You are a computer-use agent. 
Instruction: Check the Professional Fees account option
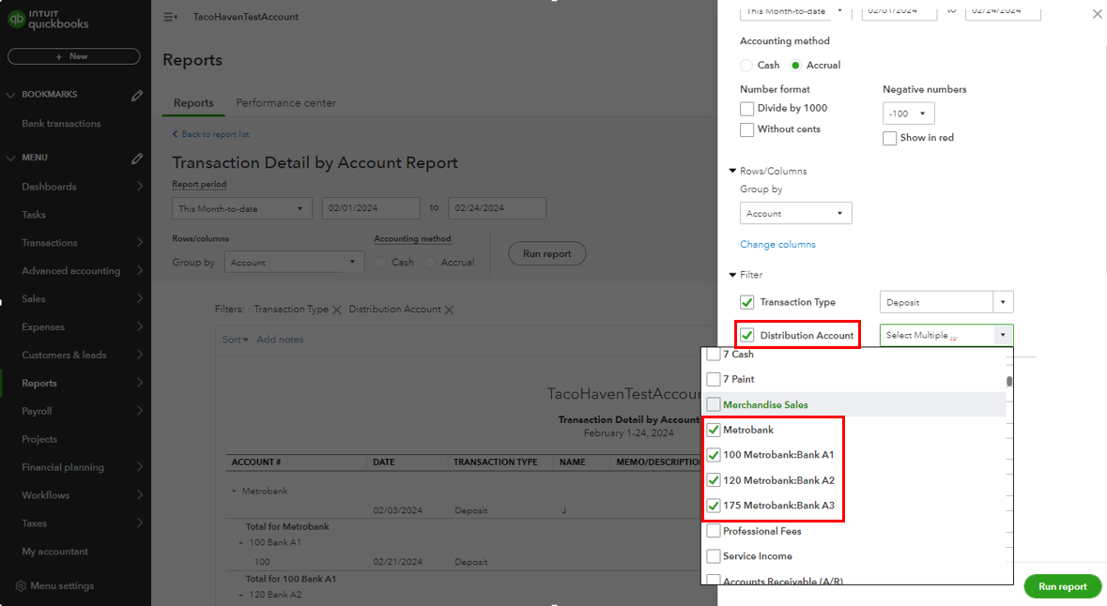pyautogui.click(x=714, y=531)
